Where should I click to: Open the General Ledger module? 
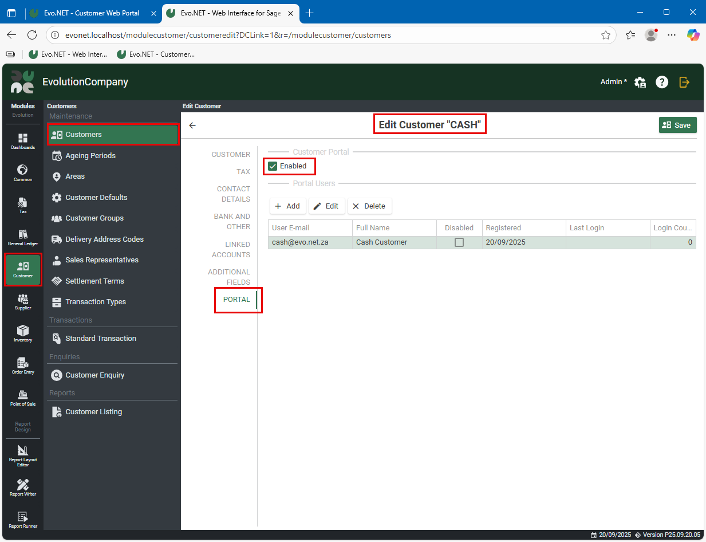pos(23,237)
